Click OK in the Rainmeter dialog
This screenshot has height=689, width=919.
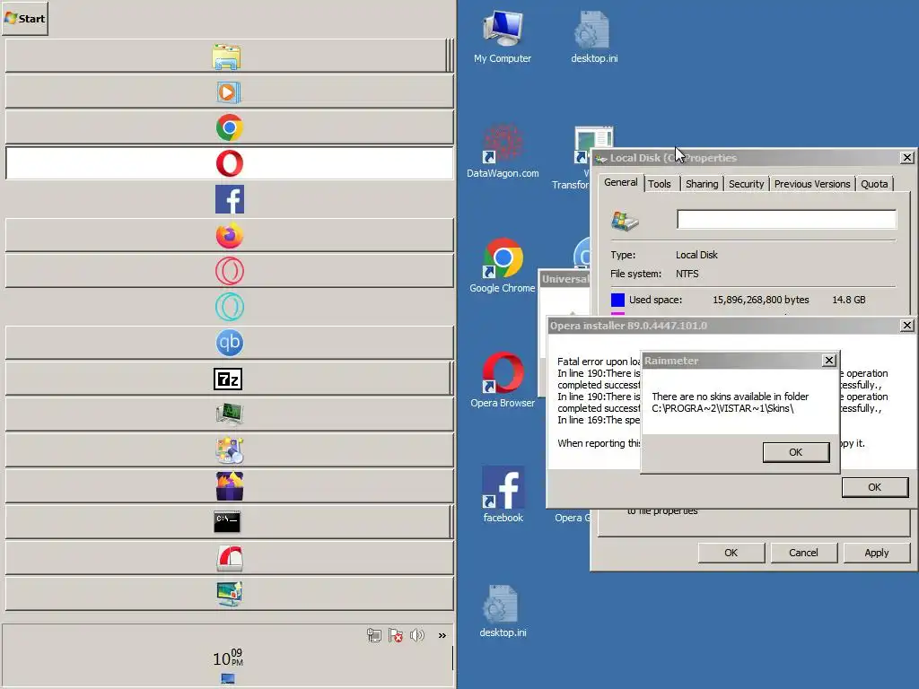coord(795,452)
